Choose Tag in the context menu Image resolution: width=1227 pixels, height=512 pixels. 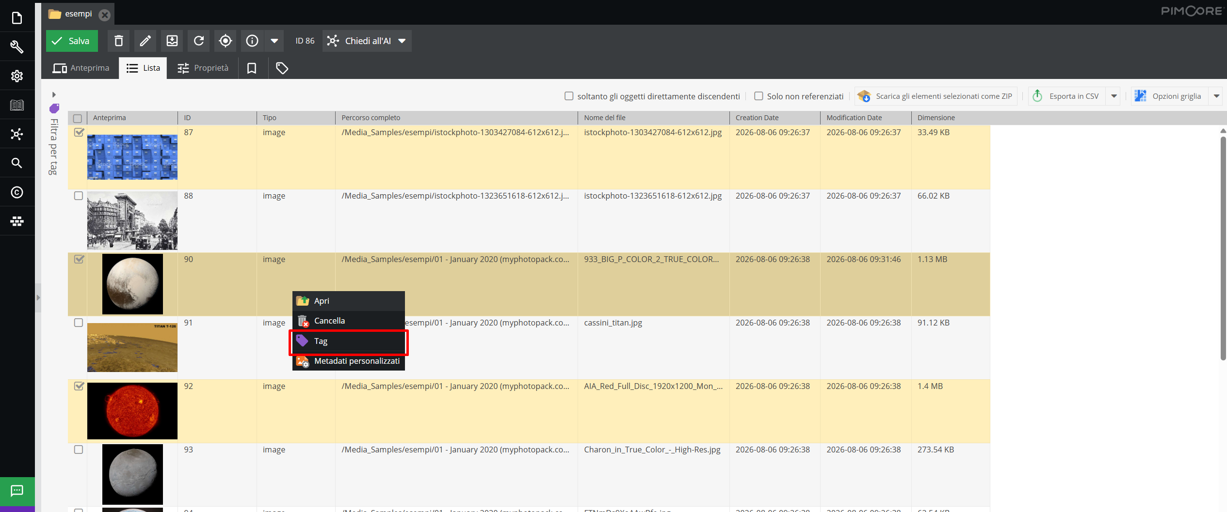point(348,341)
